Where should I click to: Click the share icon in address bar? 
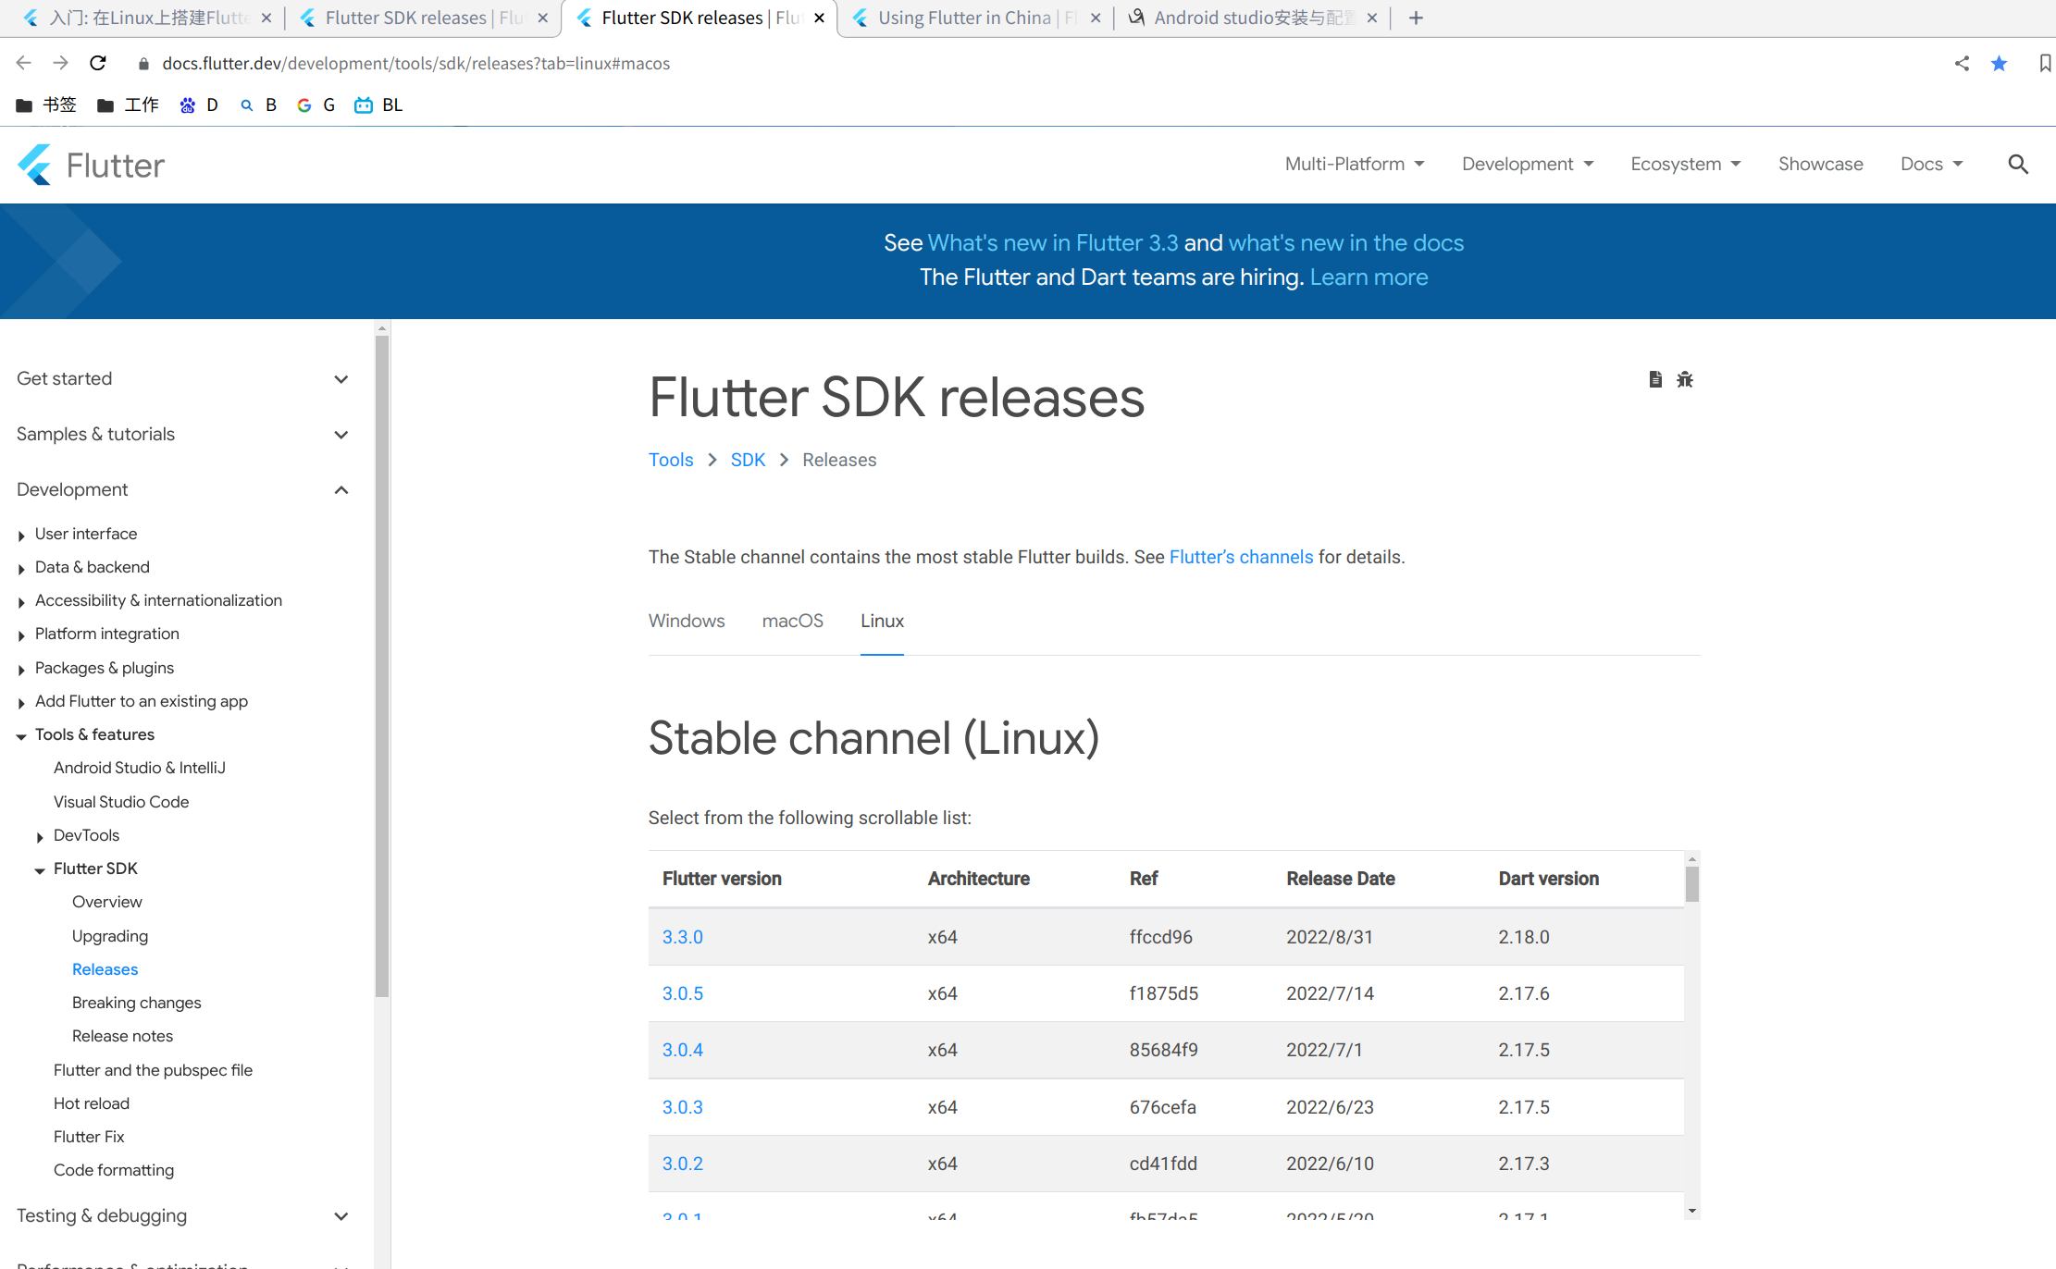click(1962, 63)
